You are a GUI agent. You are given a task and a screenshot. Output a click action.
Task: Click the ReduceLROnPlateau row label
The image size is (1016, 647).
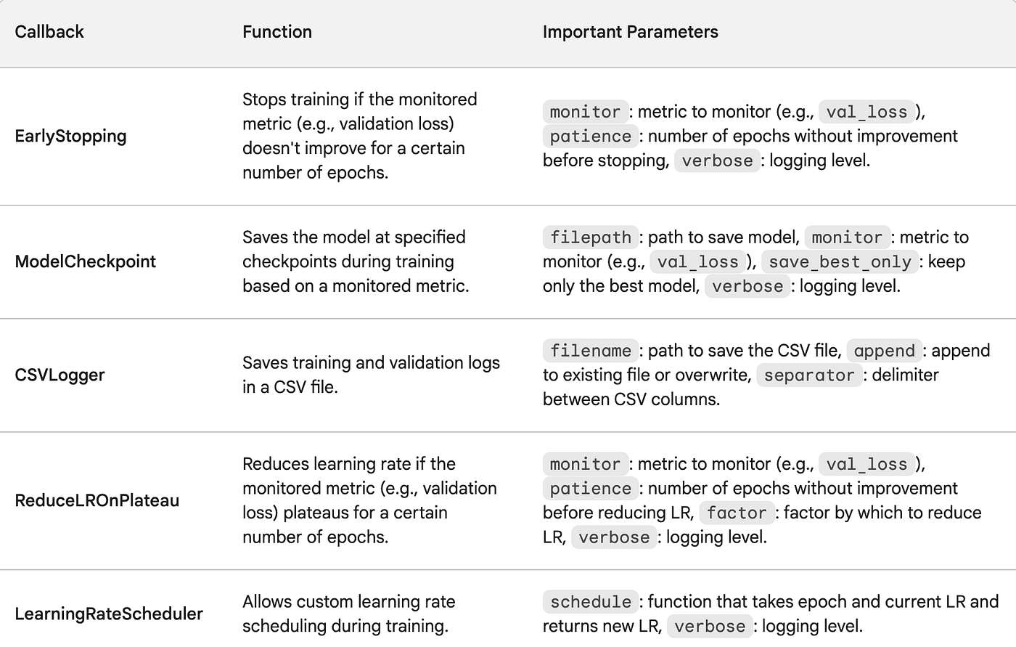[97, 500]
